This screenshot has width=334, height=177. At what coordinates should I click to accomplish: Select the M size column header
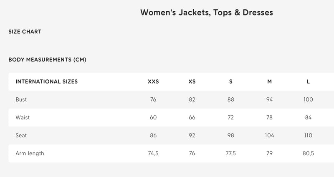pos(270,82)
